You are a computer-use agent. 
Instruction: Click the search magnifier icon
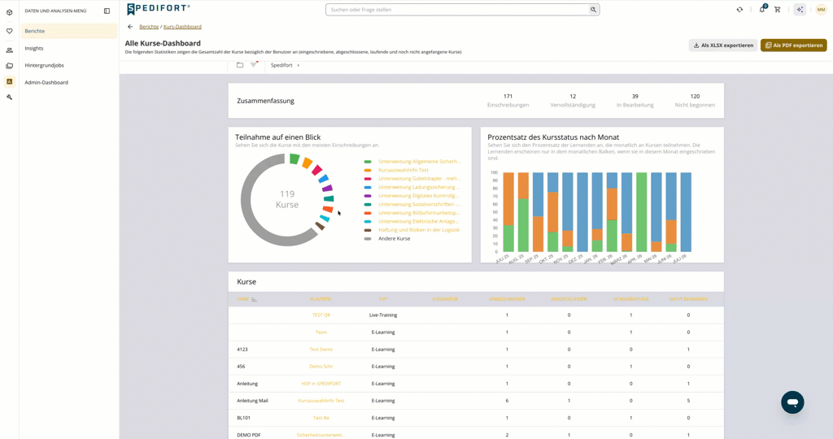pyautogui.click(x=593, y=10)
